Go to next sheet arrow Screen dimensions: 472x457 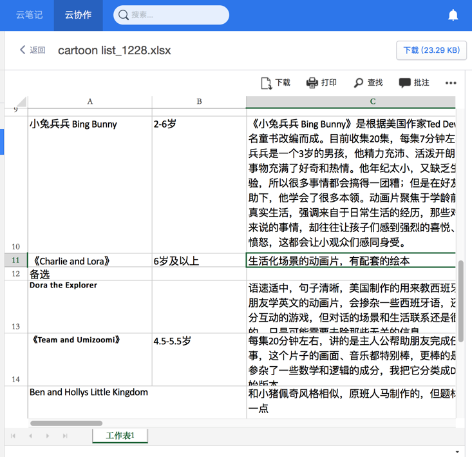[47, 436]
